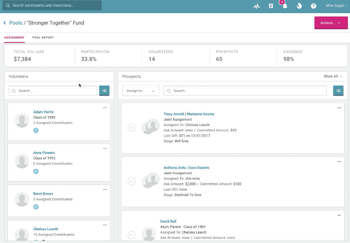The height and width of the screenshot is (243, 350).
Task: Open the notifications bell icon
Action: (x=285, y=6)
